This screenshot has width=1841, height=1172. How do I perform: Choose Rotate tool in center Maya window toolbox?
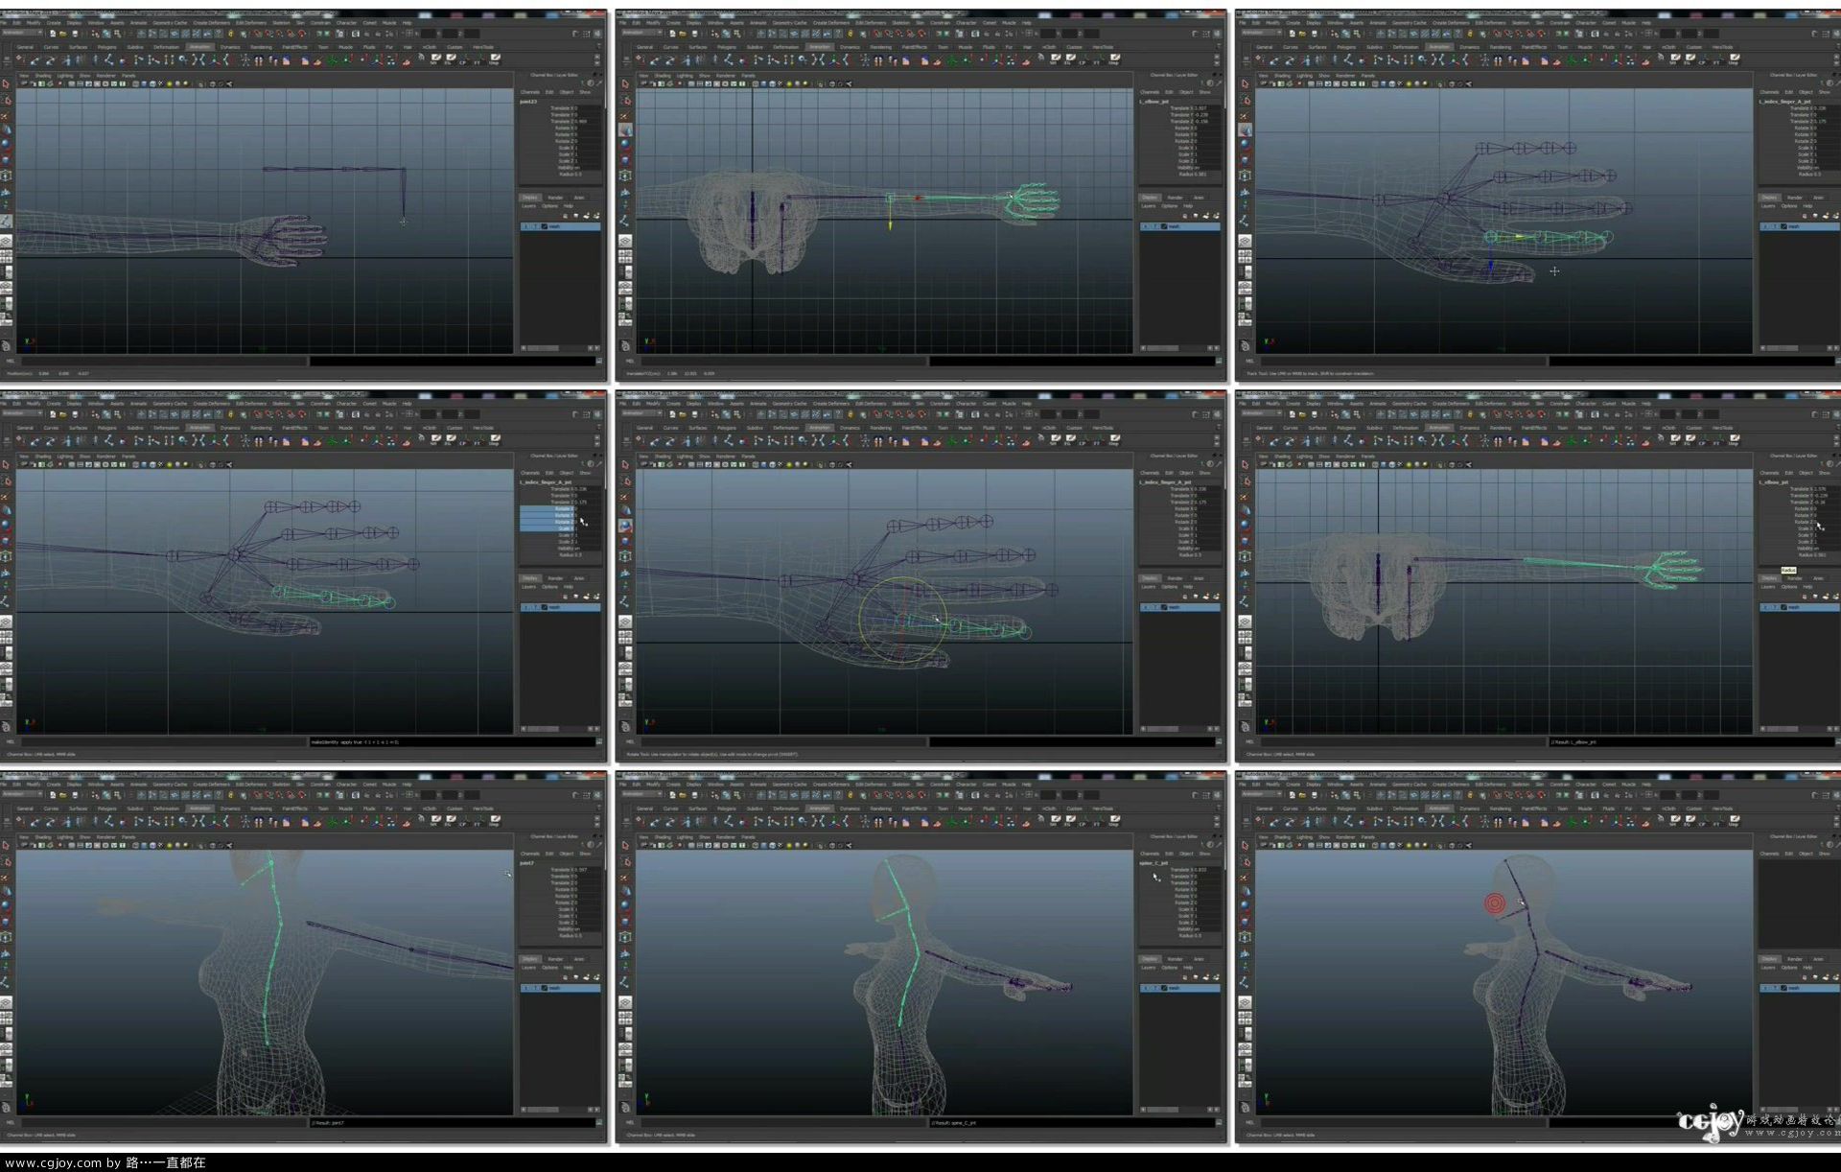pos(625,526)
